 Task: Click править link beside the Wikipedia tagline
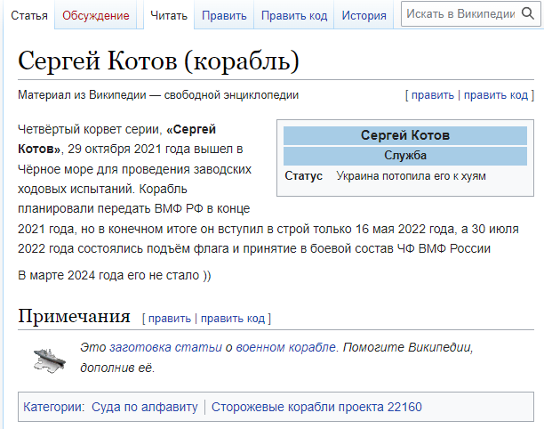(432, 95)
